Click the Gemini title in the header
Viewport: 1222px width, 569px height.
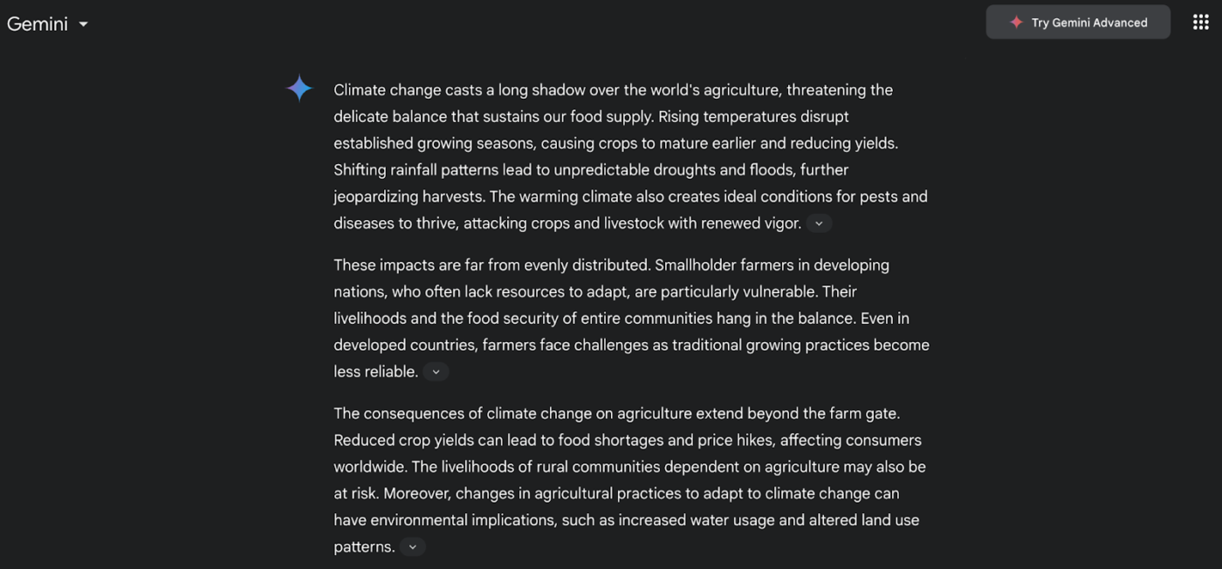(38, 24)
